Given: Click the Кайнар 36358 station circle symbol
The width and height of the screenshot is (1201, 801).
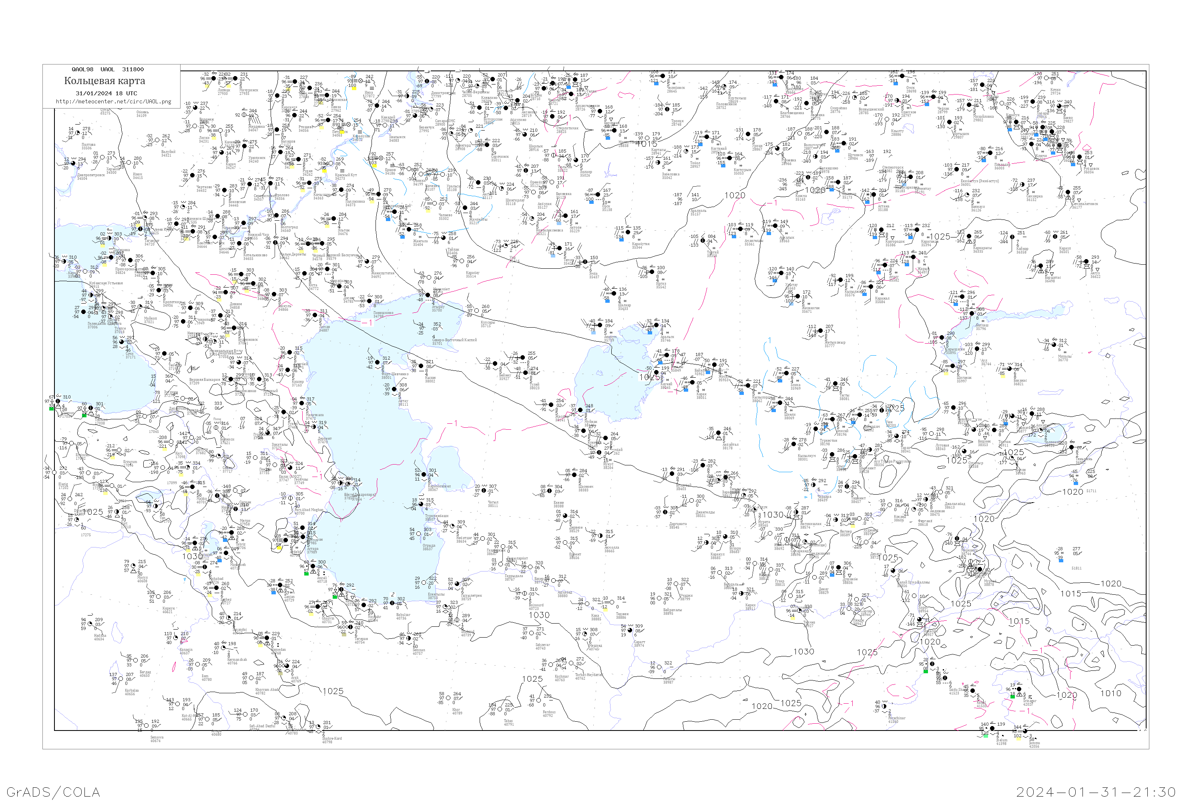Looking at the screenshot, I should point(1012,237).
